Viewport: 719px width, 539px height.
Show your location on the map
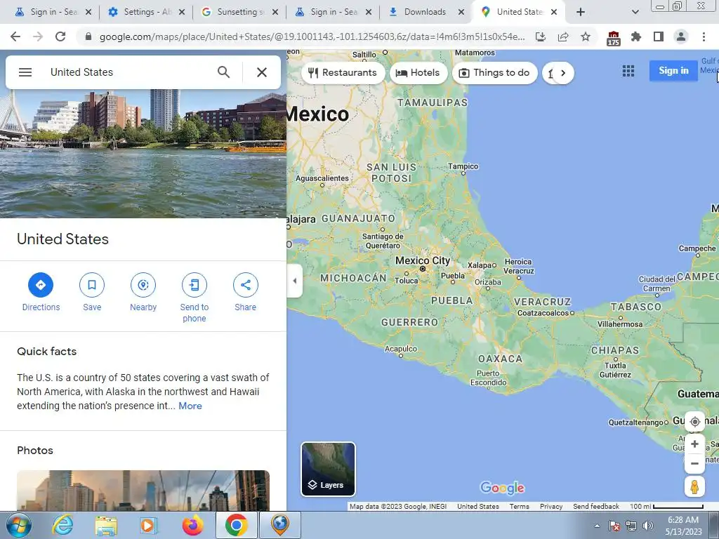coord(694,422)
